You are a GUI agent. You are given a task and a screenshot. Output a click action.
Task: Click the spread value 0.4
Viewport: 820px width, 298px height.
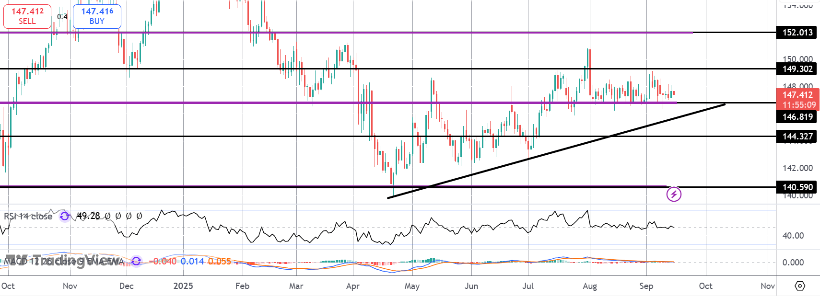click(x=62, y=17)
